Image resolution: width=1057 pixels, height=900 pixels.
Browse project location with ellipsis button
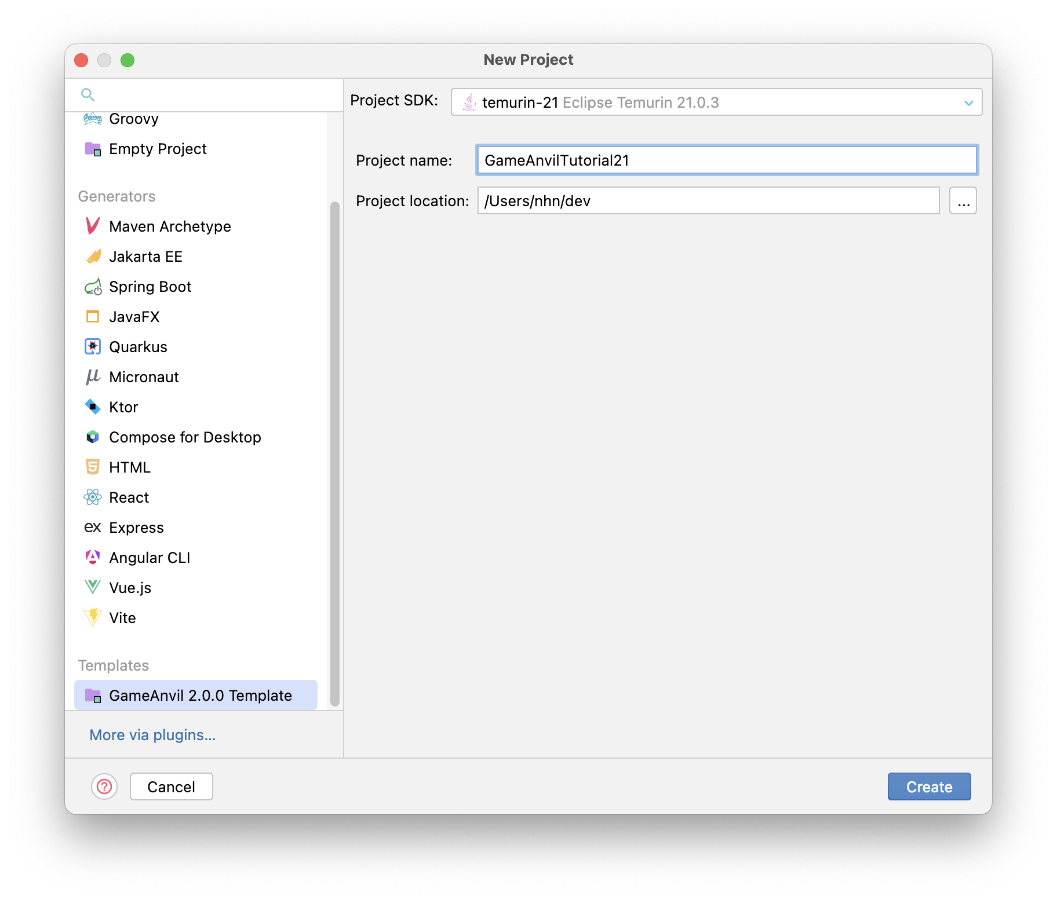tap(963, 200)
